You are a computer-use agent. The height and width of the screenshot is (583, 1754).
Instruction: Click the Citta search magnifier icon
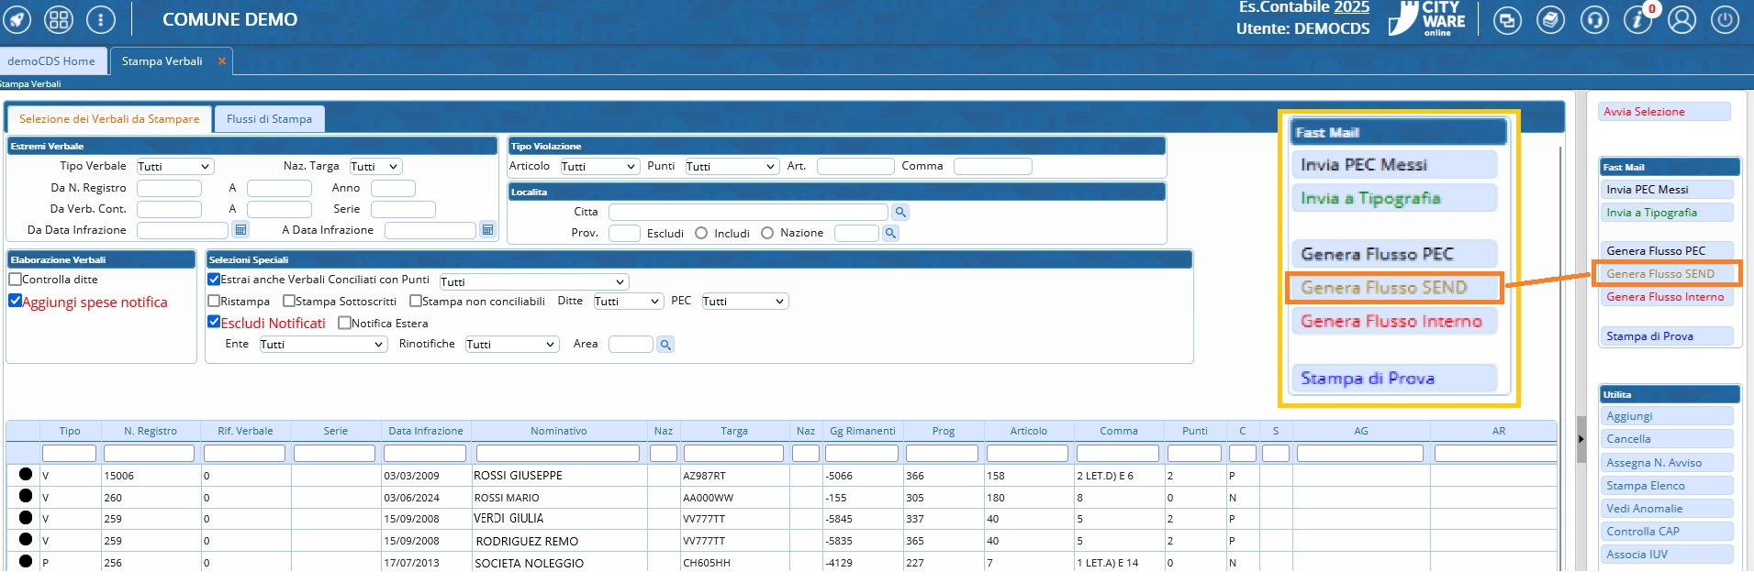900,212
